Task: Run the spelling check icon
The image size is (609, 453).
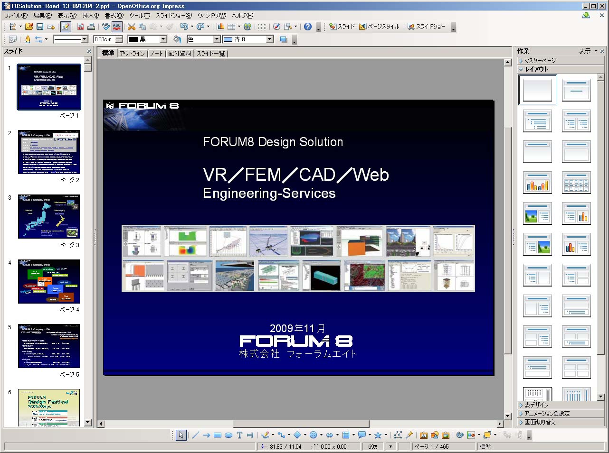Action: coord(105,27)
